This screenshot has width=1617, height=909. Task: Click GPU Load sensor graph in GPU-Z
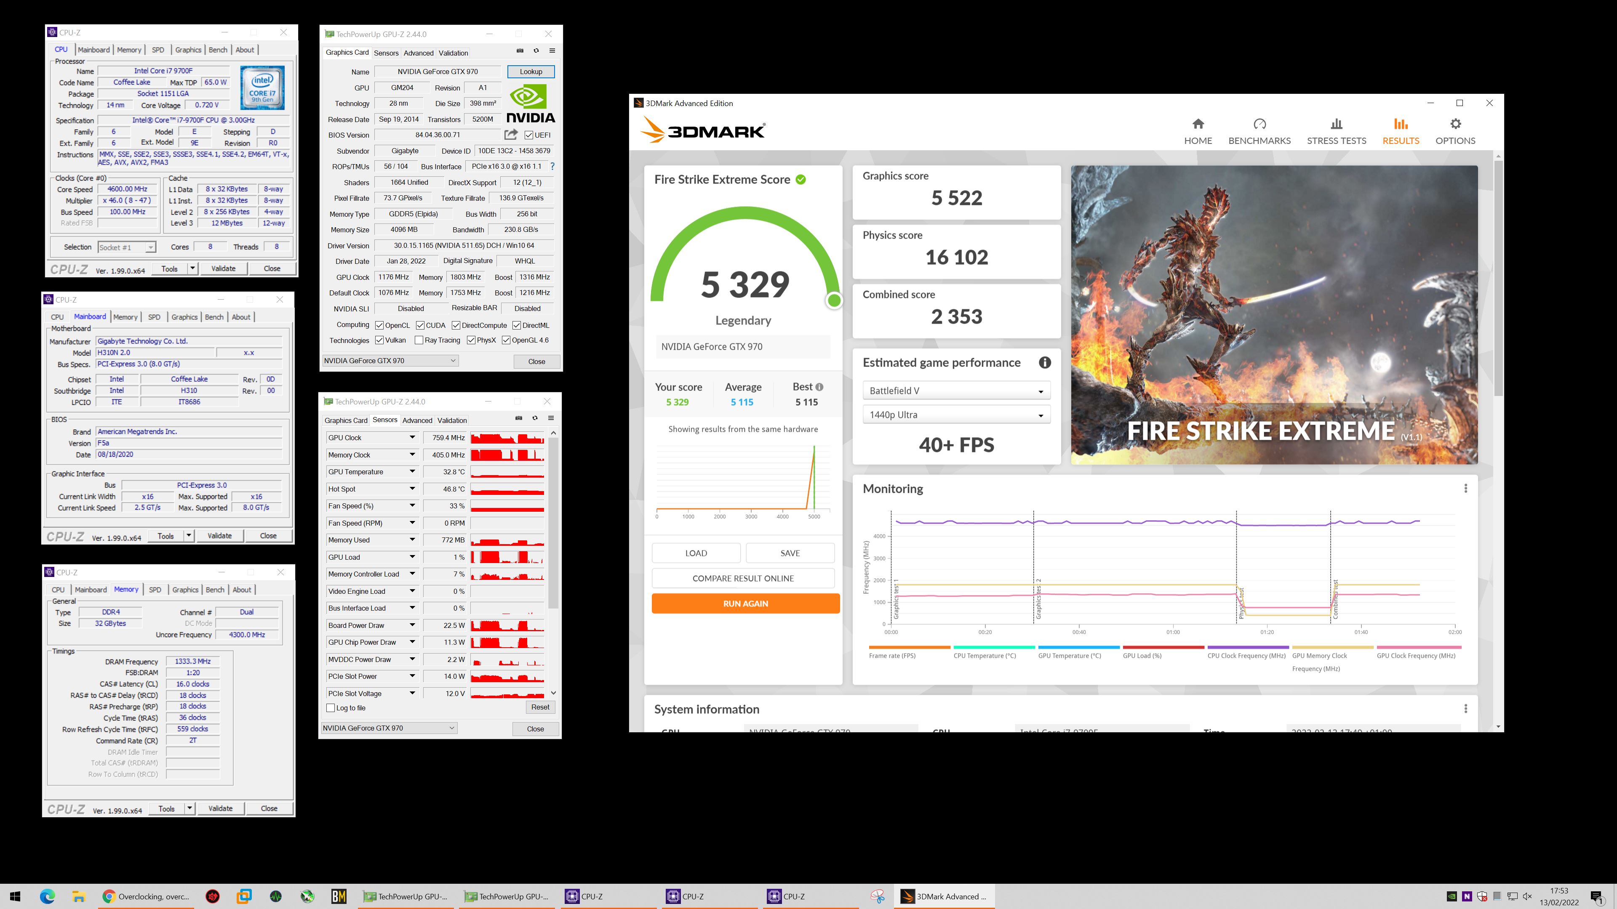tap(507, 557)
